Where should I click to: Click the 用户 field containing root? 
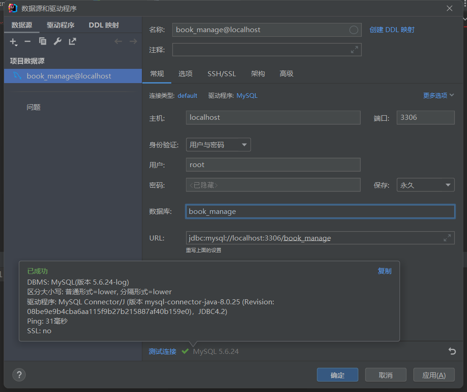click(273, 165)
